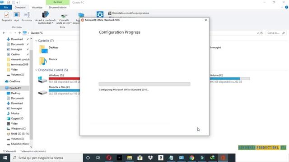Click the Office setup taskbar icon
Image resolution: width=289 pixels, height=162 pixels.
click(223, 158)
